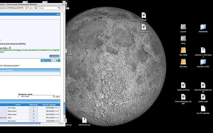
Task: Click the toolbar toggle pill in title bar
Action: [63, 4]
